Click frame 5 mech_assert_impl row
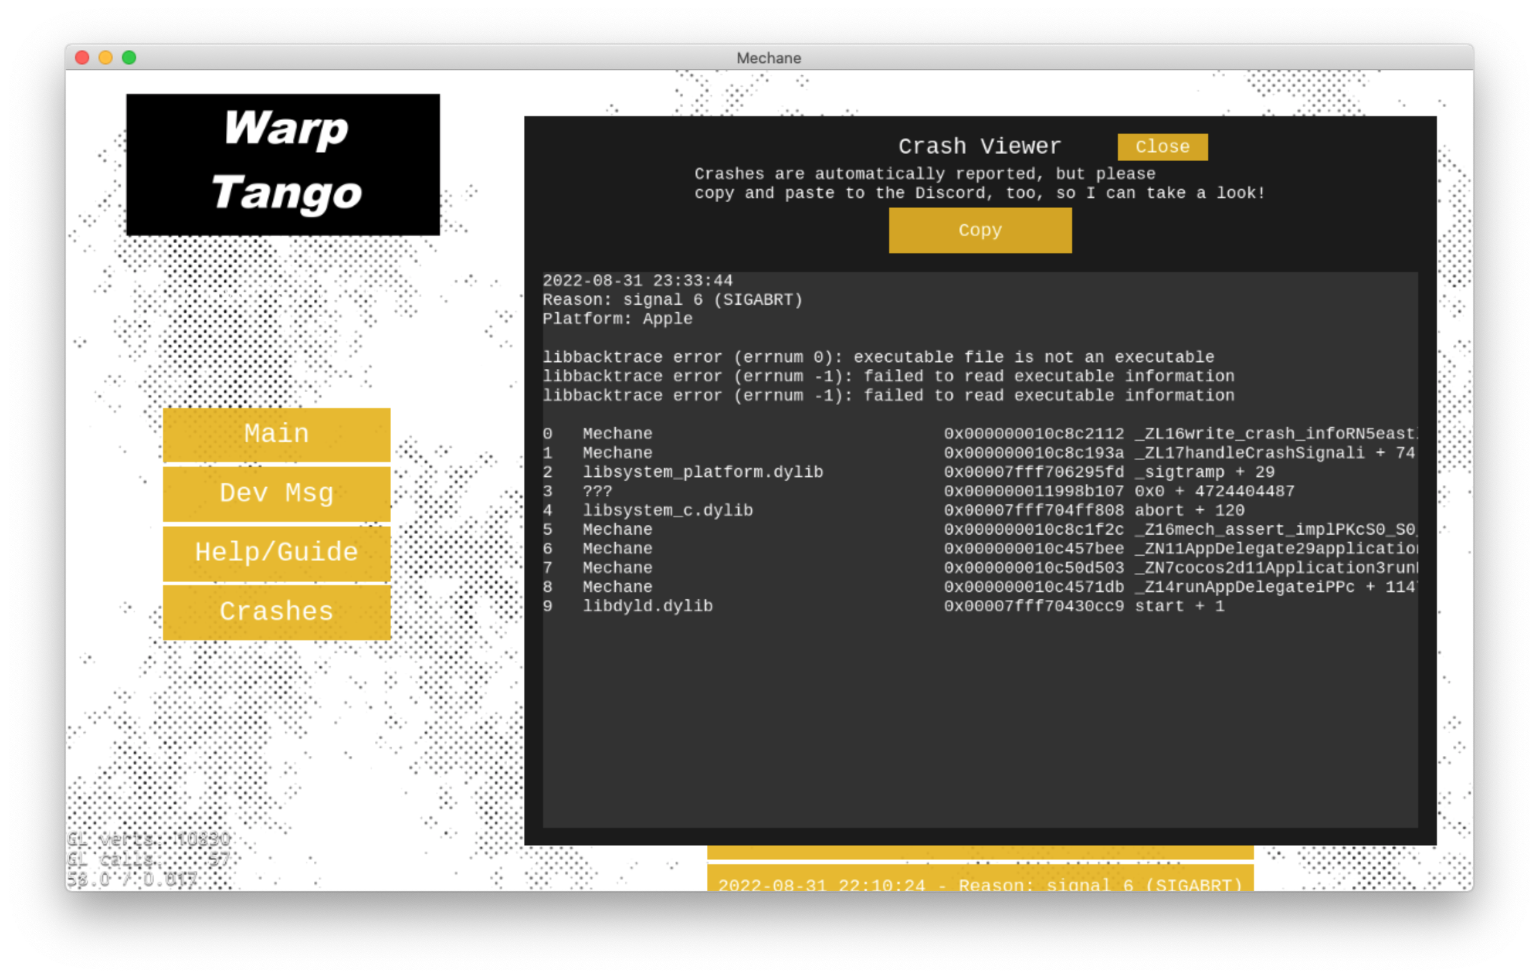 coord(980,529)
